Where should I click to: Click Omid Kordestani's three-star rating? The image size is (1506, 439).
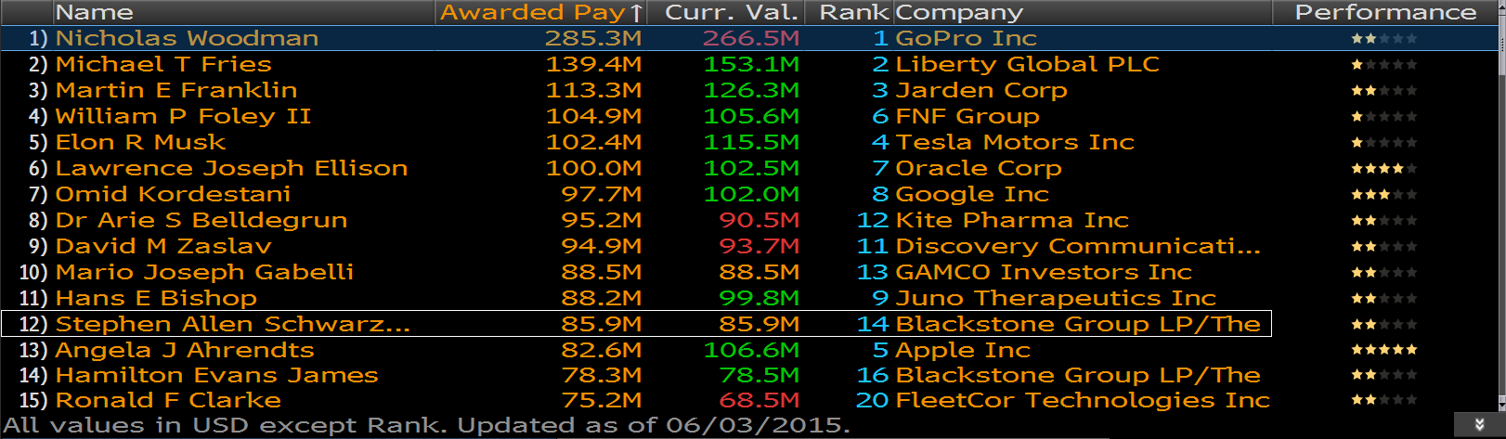1384,194
